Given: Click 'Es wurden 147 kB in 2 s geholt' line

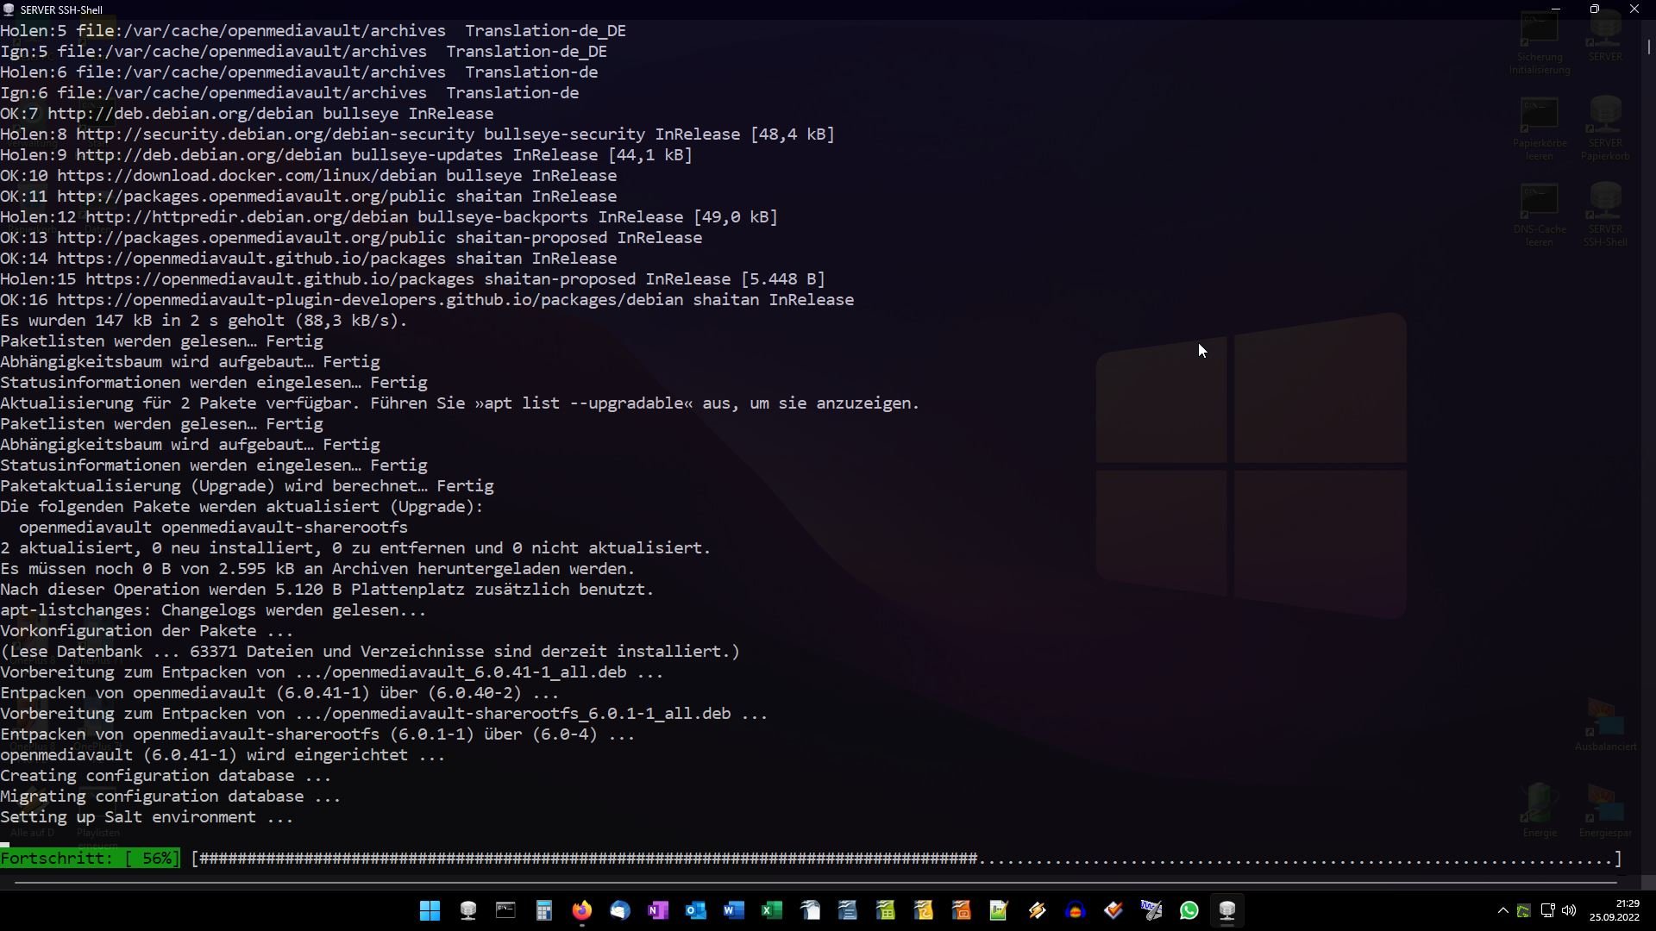Looking at the screenshot, I should (x=204, y=321).
